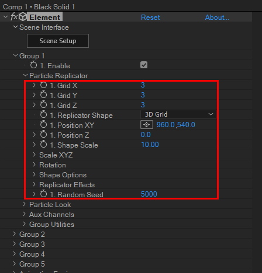This screenshot has width=262, height=273.
Task: Open the About... link for Element
Action: pos(217,17)
